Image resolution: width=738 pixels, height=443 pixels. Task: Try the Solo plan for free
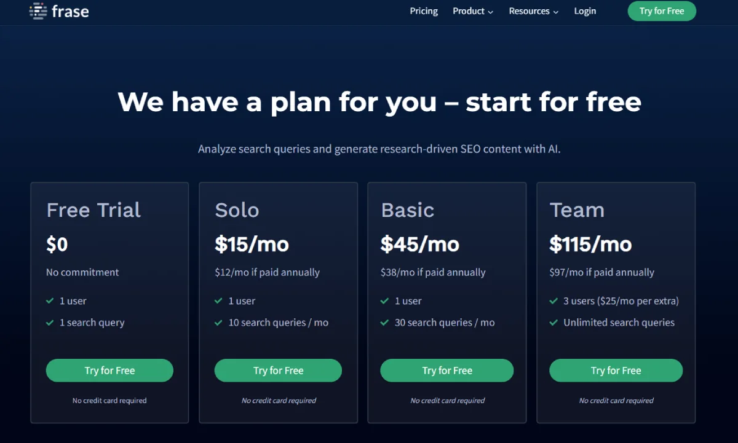point(278,370)
